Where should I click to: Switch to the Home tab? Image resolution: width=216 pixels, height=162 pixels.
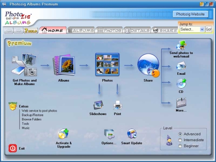point(53,30)
